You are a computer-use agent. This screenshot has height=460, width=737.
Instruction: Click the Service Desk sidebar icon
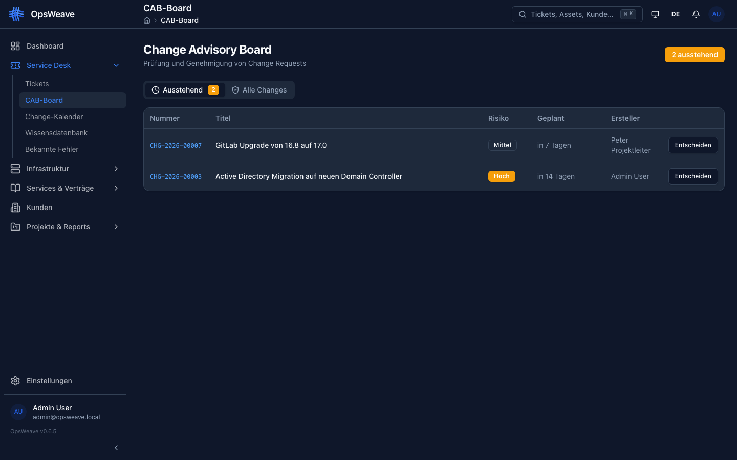point(15,65)
